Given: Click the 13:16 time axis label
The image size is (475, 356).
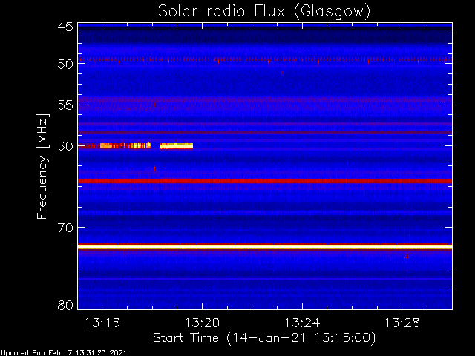Looking at the screenshot, I should click(x=102, y=323).
